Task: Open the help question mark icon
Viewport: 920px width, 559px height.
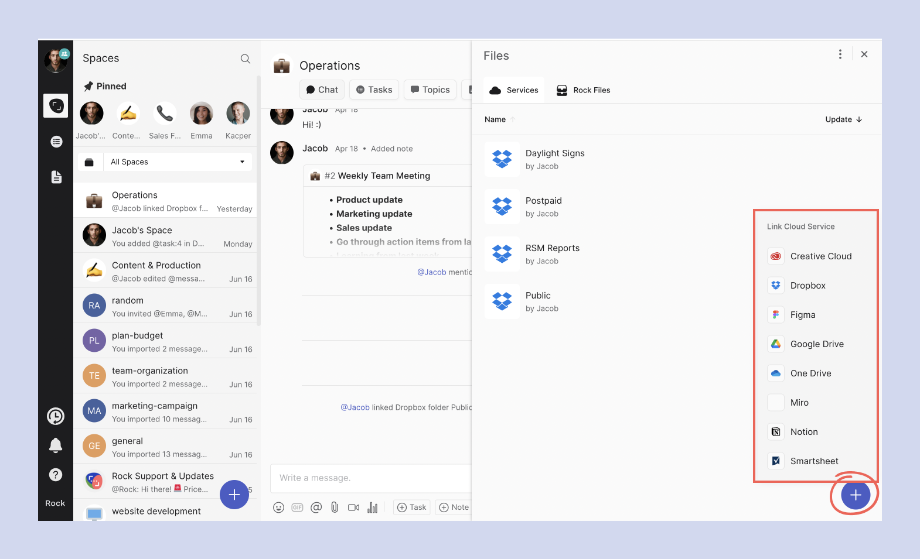Action: point(56,475)
